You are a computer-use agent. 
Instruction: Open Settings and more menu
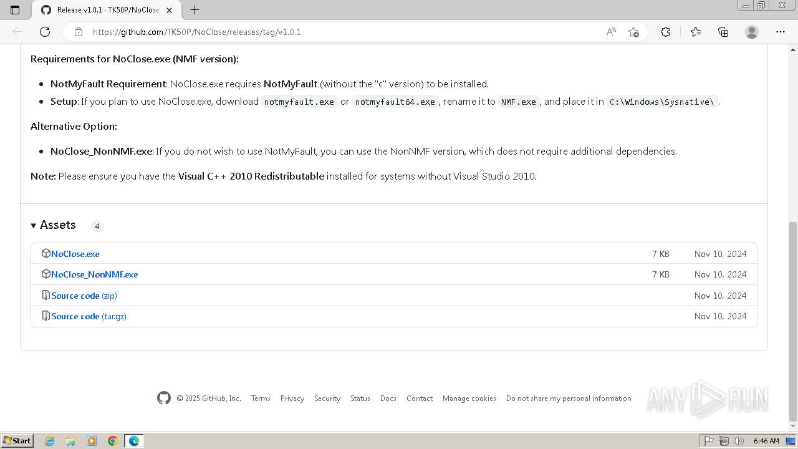[x=781, y=32]
